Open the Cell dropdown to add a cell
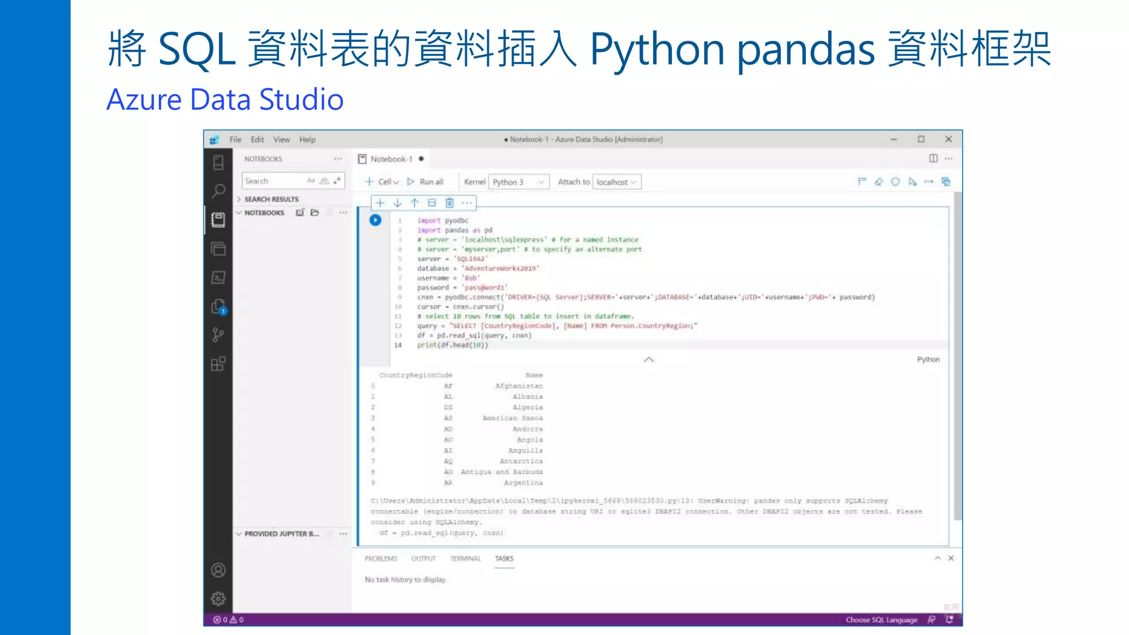This screenshot has width=1129, height=635. pos(382,182)
